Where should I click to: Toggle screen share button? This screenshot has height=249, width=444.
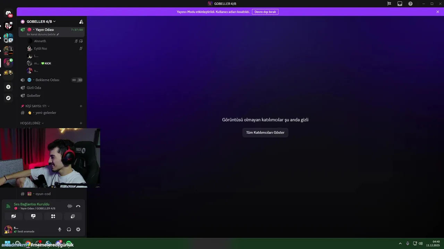pos(33,216)
